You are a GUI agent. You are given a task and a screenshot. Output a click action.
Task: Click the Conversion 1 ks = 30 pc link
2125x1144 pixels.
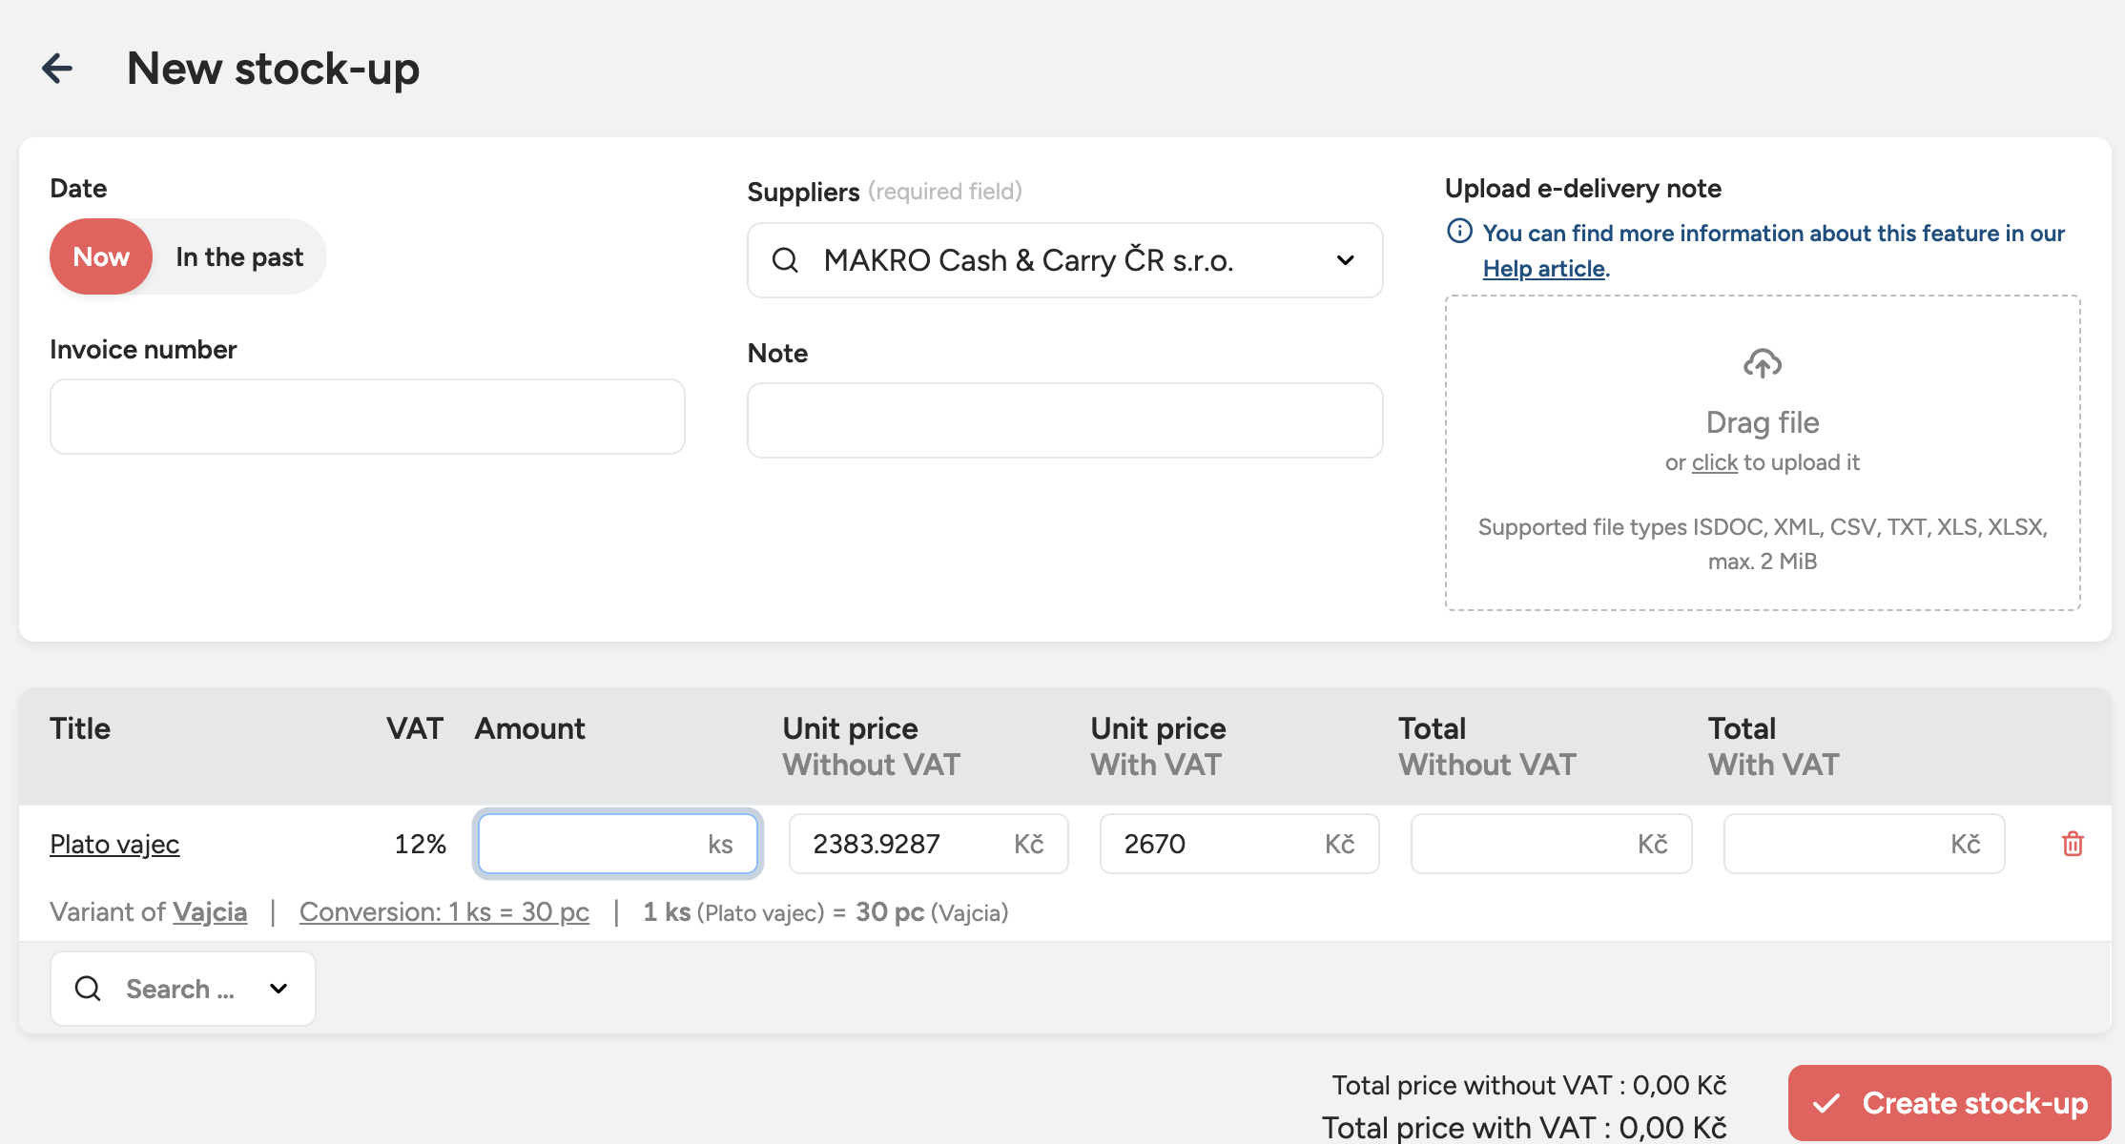tap(444, 912)
